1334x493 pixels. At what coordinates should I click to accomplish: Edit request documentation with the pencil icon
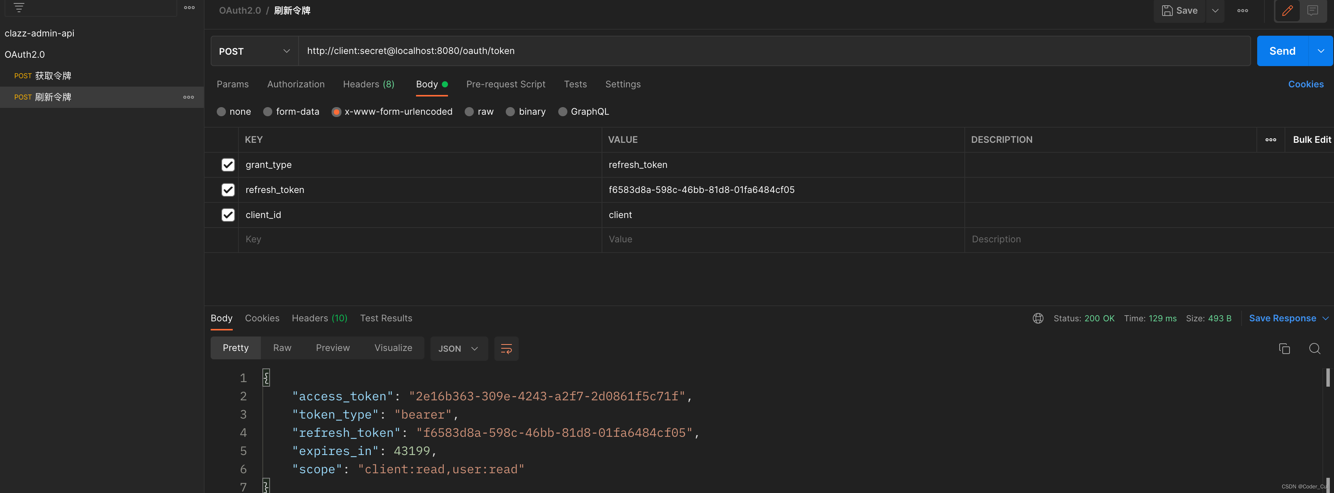pyautogui.click(x=1287, y=10)
